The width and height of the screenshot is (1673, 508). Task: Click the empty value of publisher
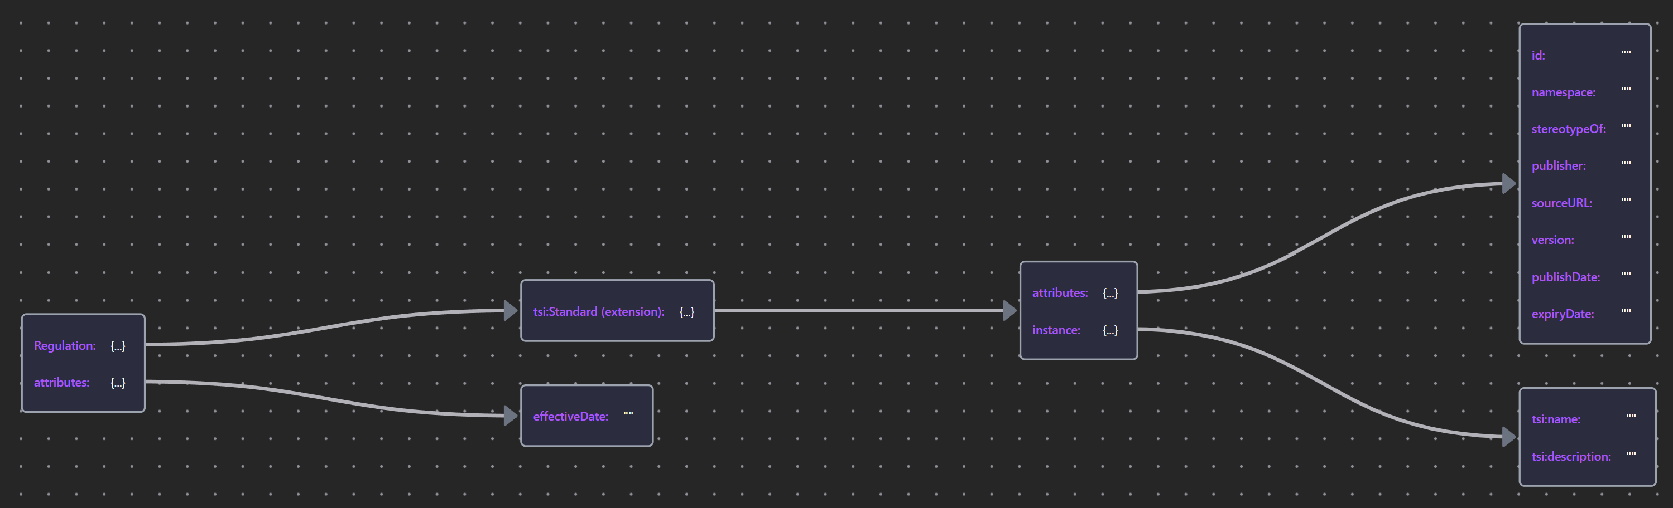[x=1626, y=163]
